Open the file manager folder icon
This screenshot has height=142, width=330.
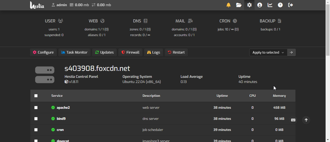pyautogui.click(x=239, y=5)
